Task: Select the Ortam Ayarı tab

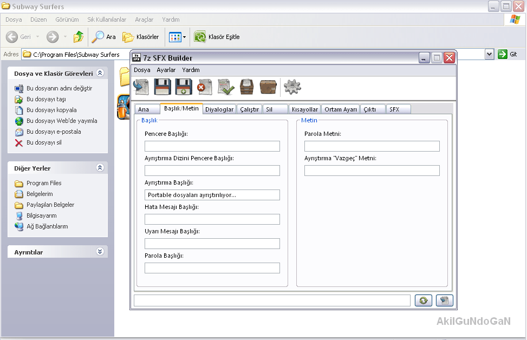Action: (341, 109)
